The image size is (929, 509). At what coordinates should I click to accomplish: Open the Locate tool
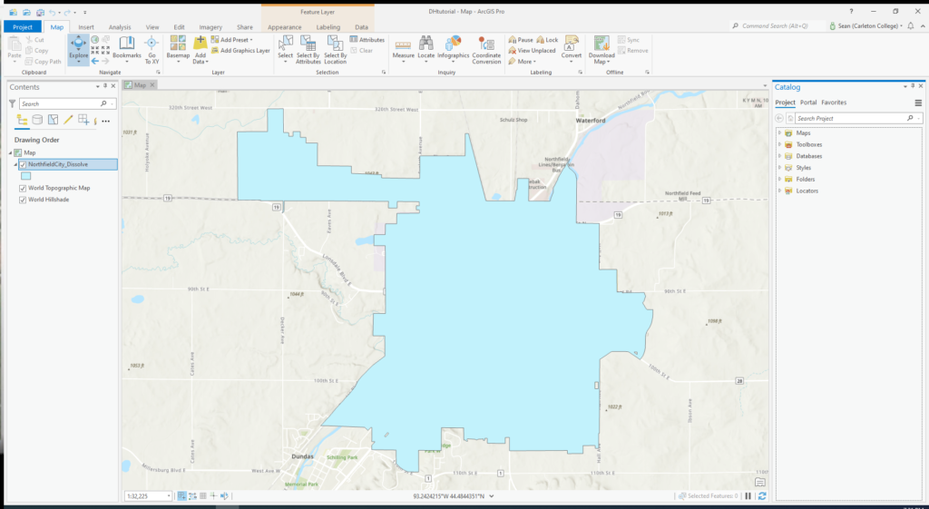coord(425,50)
